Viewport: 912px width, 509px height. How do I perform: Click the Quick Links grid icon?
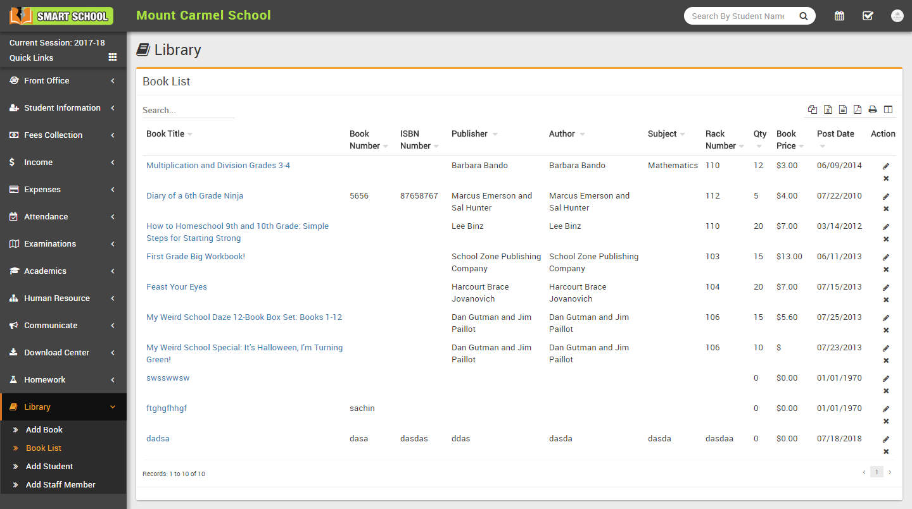(x=113, y=58)
